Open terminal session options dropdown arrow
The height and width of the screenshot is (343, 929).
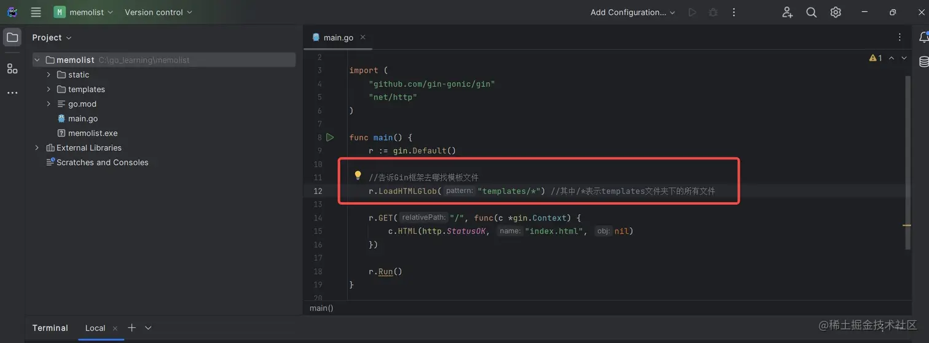coord(148,328)
